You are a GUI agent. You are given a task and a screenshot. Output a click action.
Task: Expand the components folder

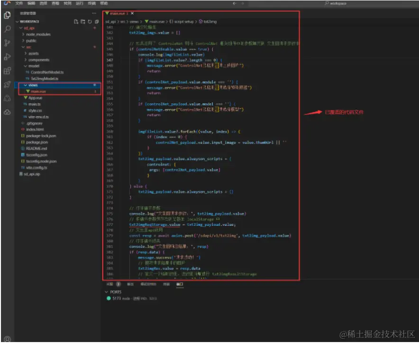click(x=26, y=60)
